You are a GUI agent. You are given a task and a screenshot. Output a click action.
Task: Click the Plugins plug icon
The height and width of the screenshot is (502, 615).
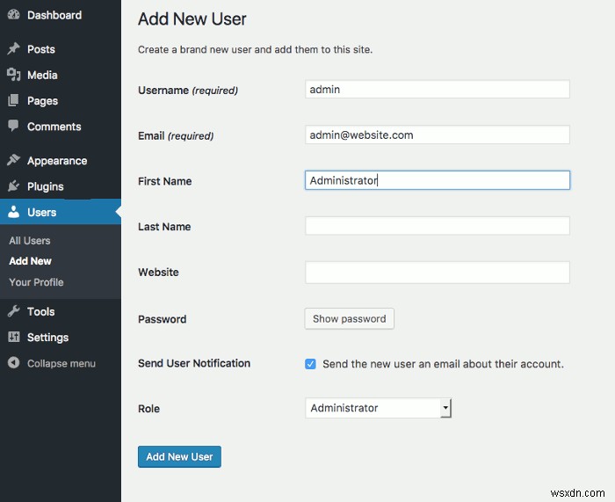click(13, 186)
